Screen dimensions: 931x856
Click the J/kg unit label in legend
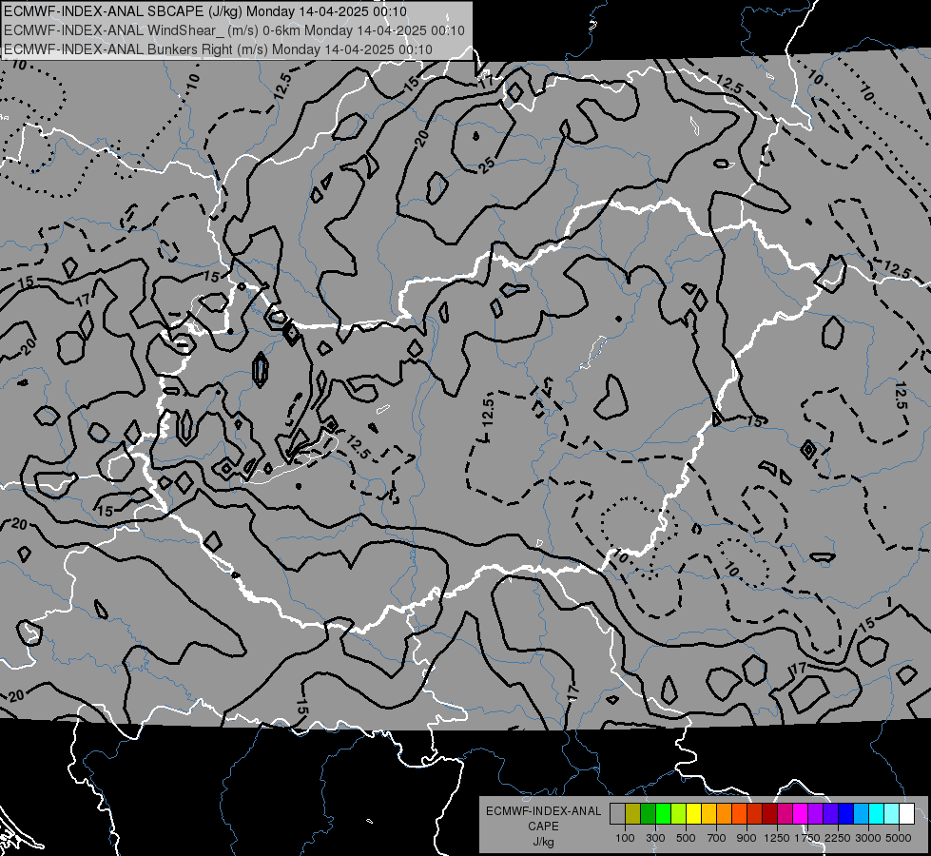(543, 842)
